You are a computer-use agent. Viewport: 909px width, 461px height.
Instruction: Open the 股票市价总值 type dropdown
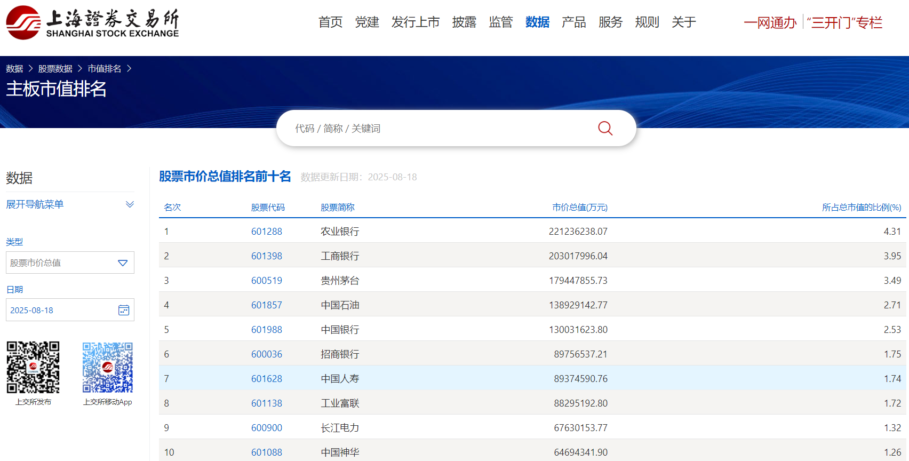tap(70, 263)
